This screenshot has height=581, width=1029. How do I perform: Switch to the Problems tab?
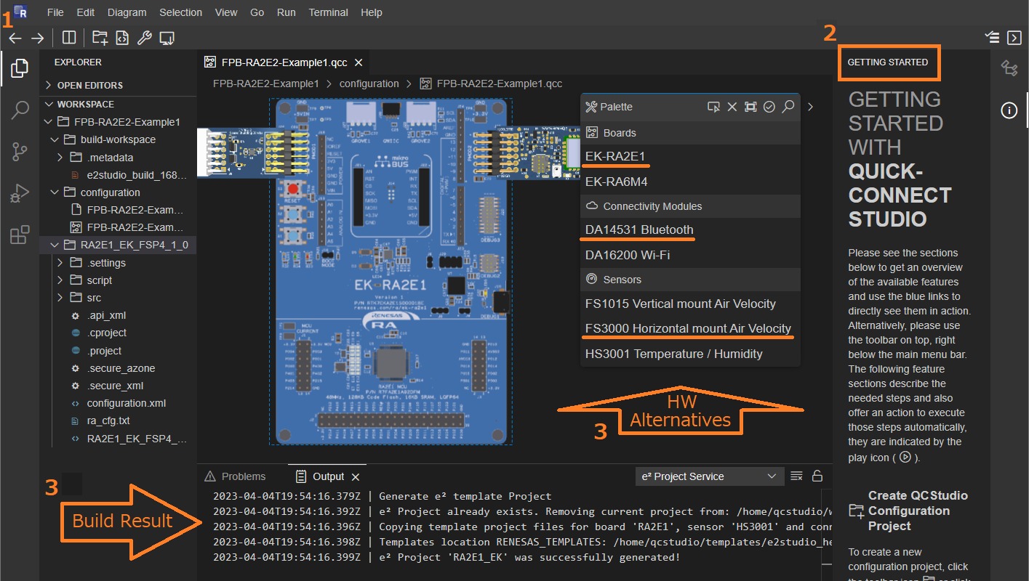point(243,476)
